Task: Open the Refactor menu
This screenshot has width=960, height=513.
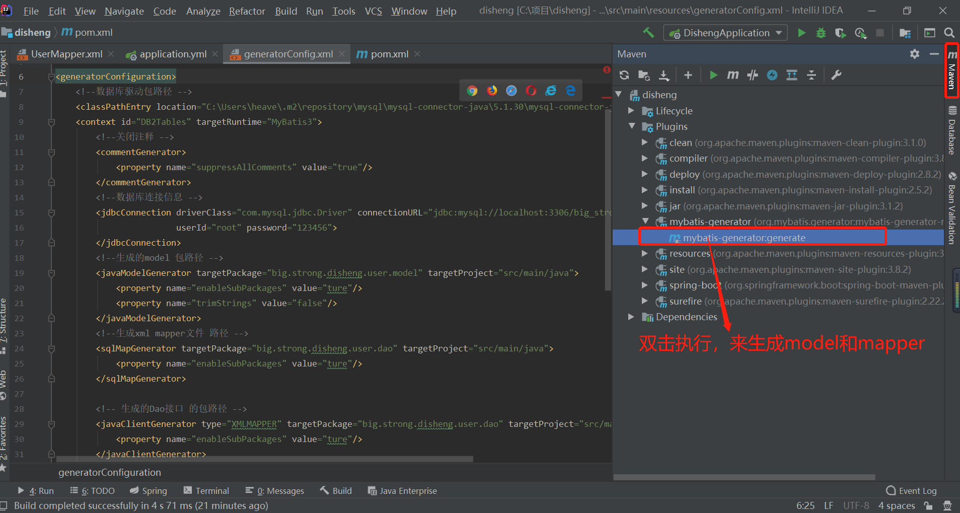Action: coord(247,11)
